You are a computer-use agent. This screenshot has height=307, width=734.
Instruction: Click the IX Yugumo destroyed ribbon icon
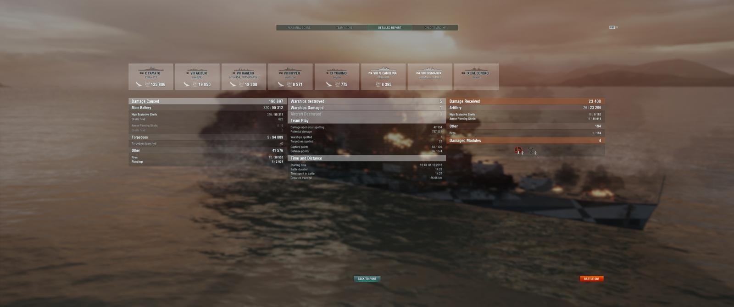(x=337, y=84)
